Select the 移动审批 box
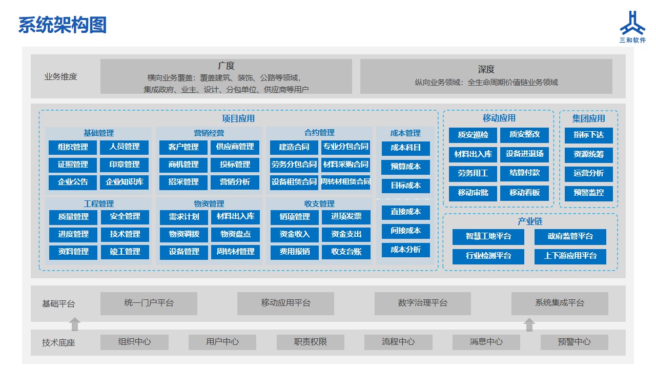656x369 pixels. point(473,193)
